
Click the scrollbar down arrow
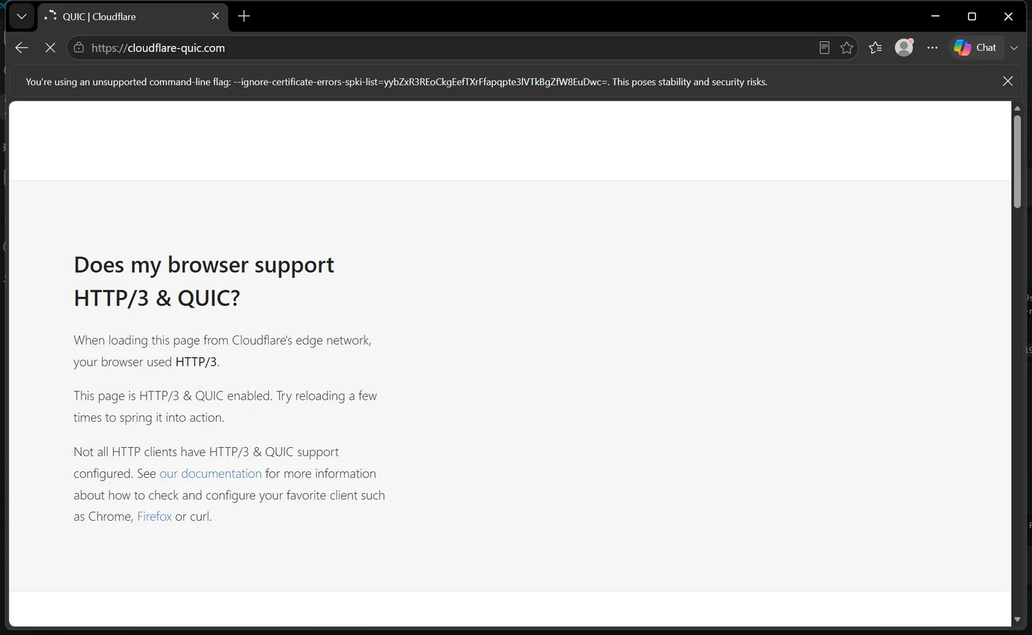[x=1017, y=619]
